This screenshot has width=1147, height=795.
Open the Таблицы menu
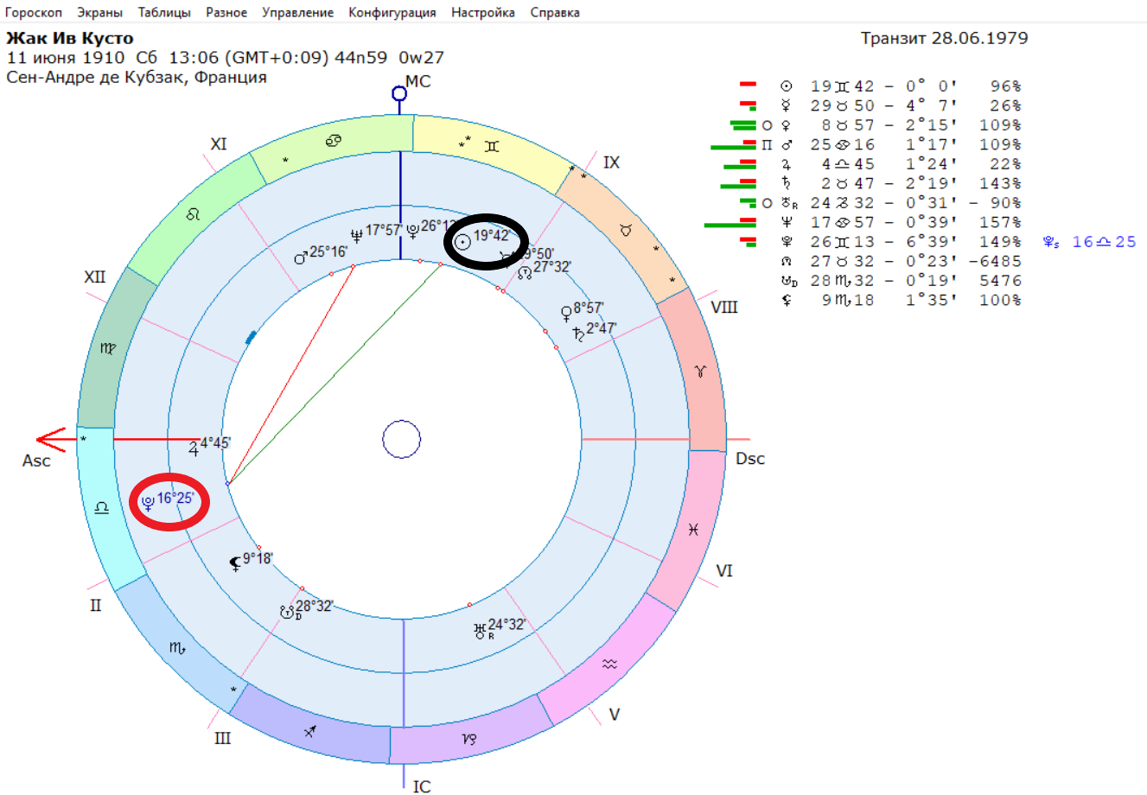point(164,12)
